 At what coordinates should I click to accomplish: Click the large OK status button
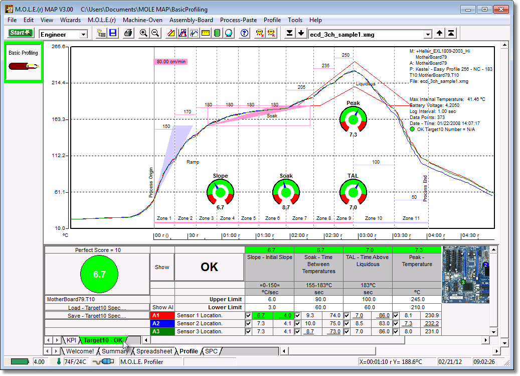[209, 267]
